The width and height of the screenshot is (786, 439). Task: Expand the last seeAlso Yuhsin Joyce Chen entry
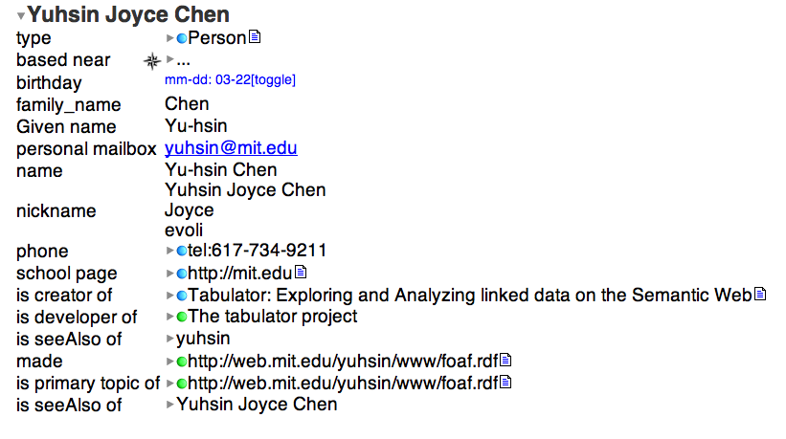(x=170, y=405)
